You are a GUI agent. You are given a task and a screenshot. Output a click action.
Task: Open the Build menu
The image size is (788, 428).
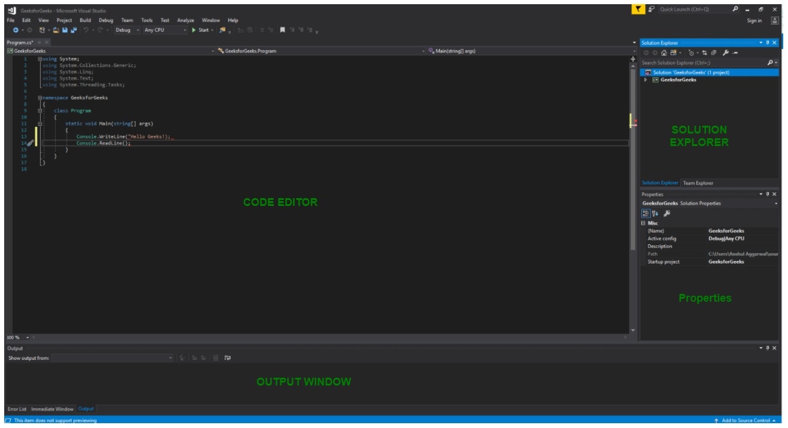pyautogui.click(x=85, y=20)
